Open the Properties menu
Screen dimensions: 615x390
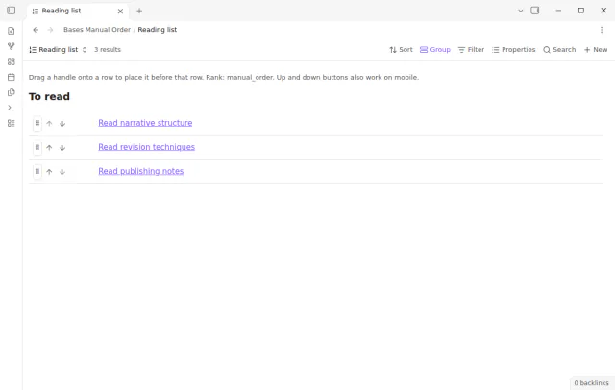coord(513,50)
